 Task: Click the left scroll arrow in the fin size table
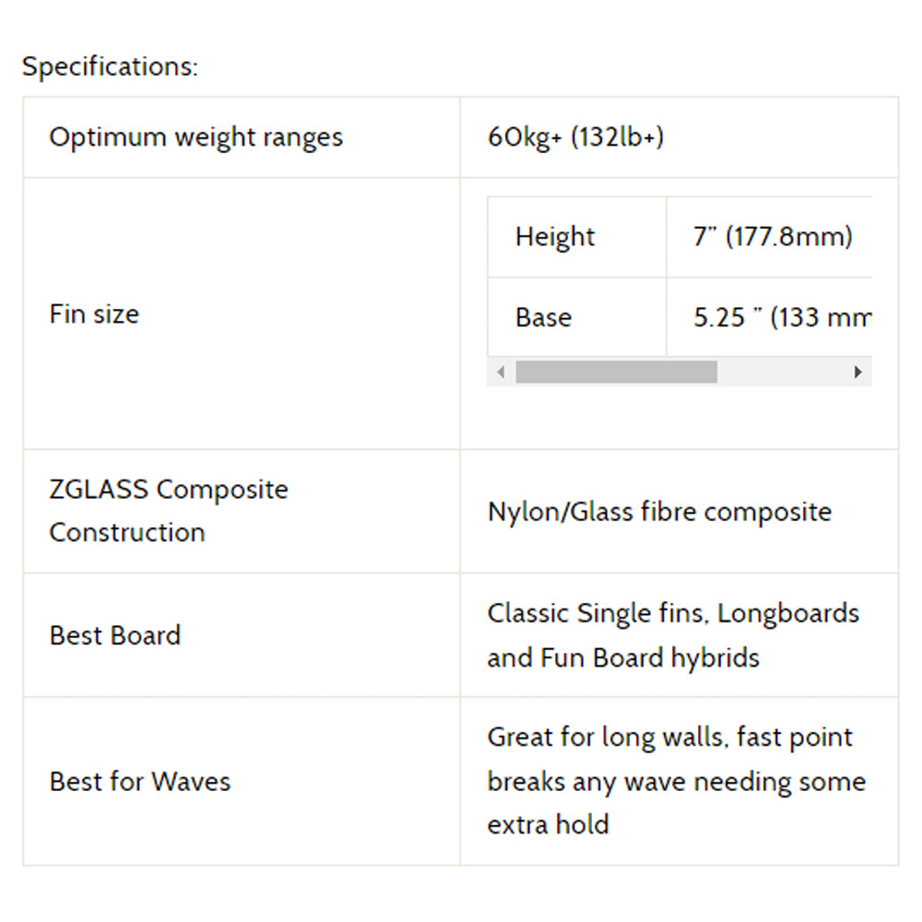(x=501, y=372)
